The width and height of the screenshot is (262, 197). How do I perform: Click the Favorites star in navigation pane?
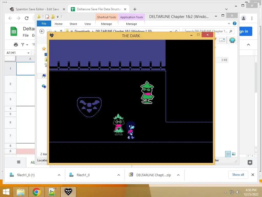pyautogui.click(x=44, y=48)
